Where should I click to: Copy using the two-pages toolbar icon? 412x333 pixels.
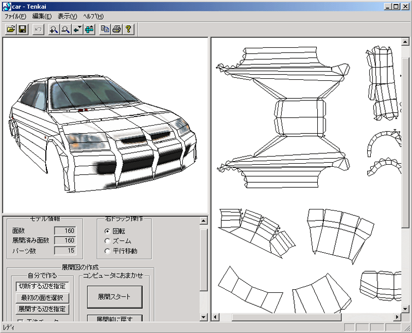coord(105,29)
